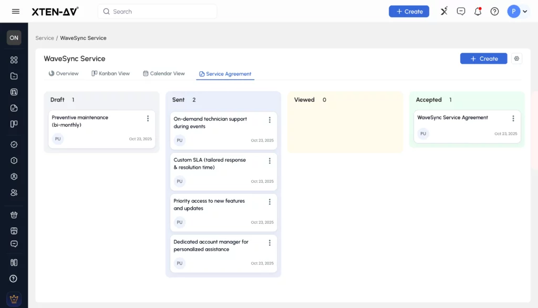Open Dedicated account manager card title

(x=211, y=245)
